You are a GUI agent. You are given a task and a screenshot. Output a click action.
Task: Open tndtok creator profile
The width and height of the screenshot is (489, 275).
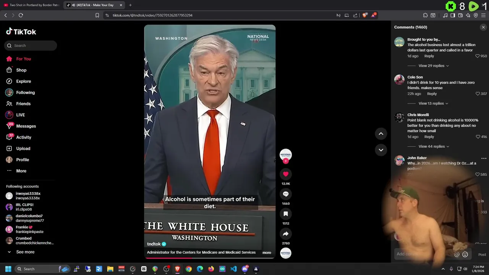154,244
